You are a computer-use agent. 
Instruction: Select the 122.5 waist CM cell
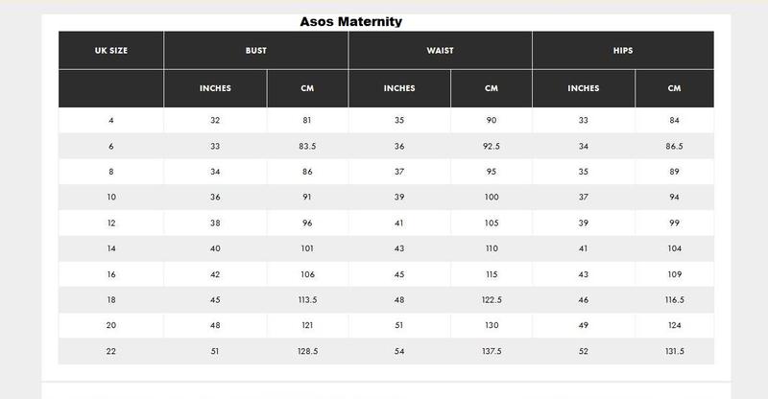coord(492,299)
